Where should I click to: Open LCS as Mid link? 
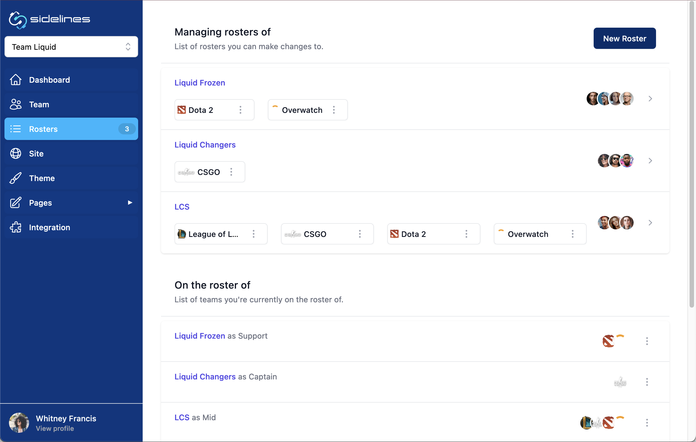[x=182, y=417]
